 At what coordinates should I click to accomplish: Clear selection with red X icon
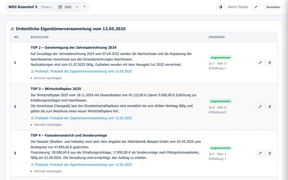(85, 6)
